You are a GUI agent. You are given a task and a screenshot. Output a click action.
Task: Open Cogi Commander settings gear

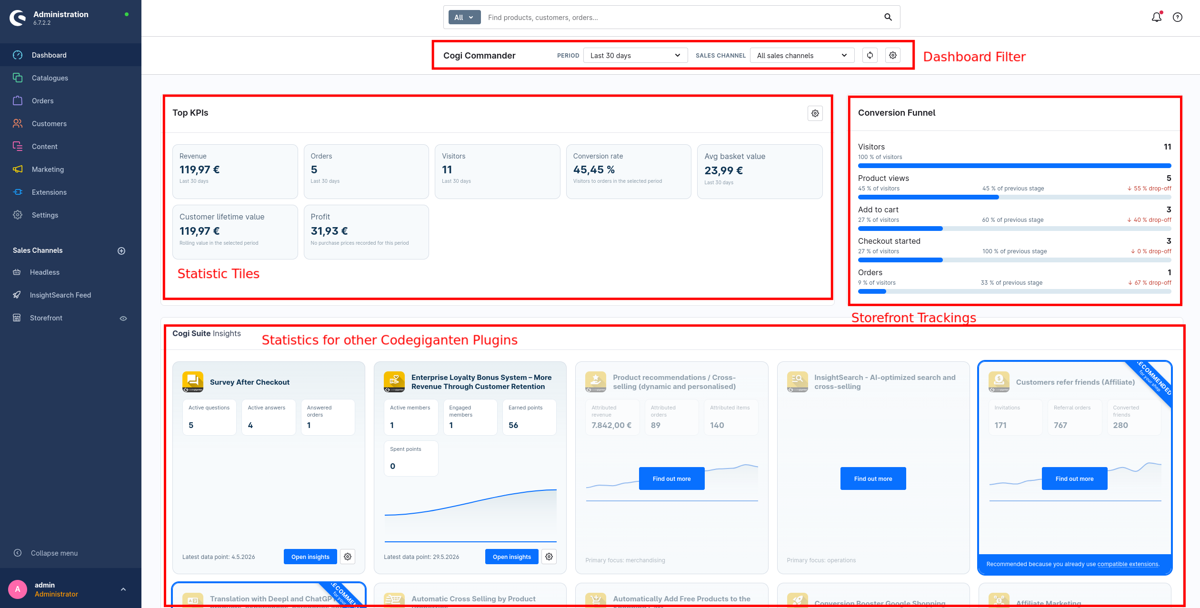(893, 56)
